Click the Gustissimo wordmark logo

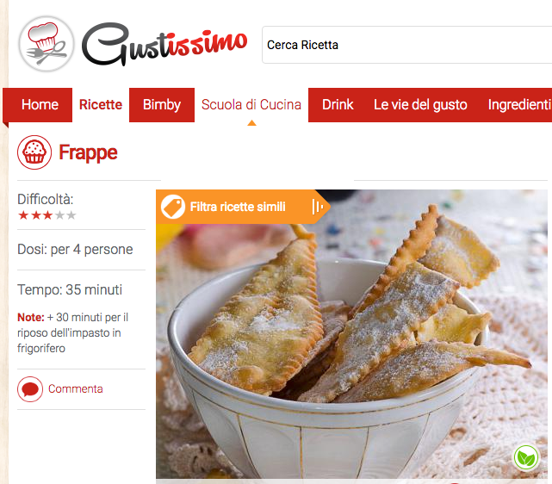pyautogui.click(x=164, y=44)
